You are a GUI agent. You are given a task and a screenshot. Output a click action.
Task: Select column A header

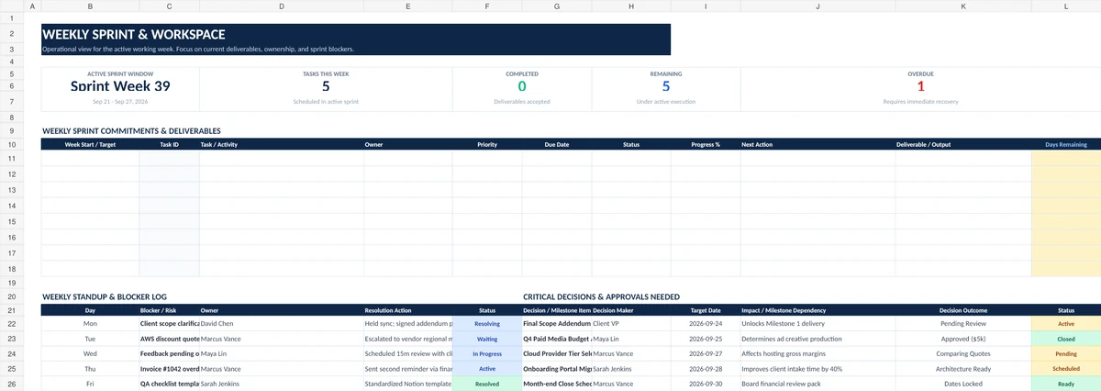(x=31, y=6)
